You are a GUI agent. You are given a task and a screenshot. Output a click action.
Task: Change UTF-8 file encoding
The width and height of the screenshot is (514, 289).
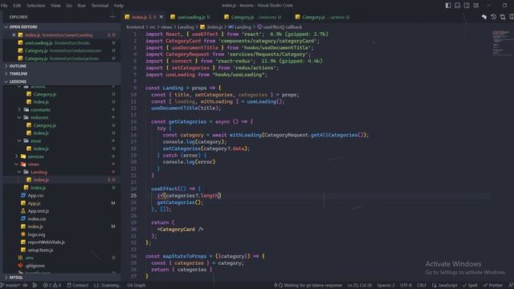406,286
